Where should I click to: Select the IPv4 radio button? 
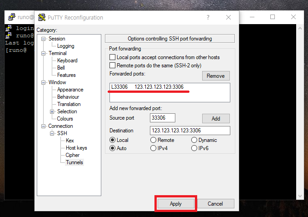click(x=153, y=148)
